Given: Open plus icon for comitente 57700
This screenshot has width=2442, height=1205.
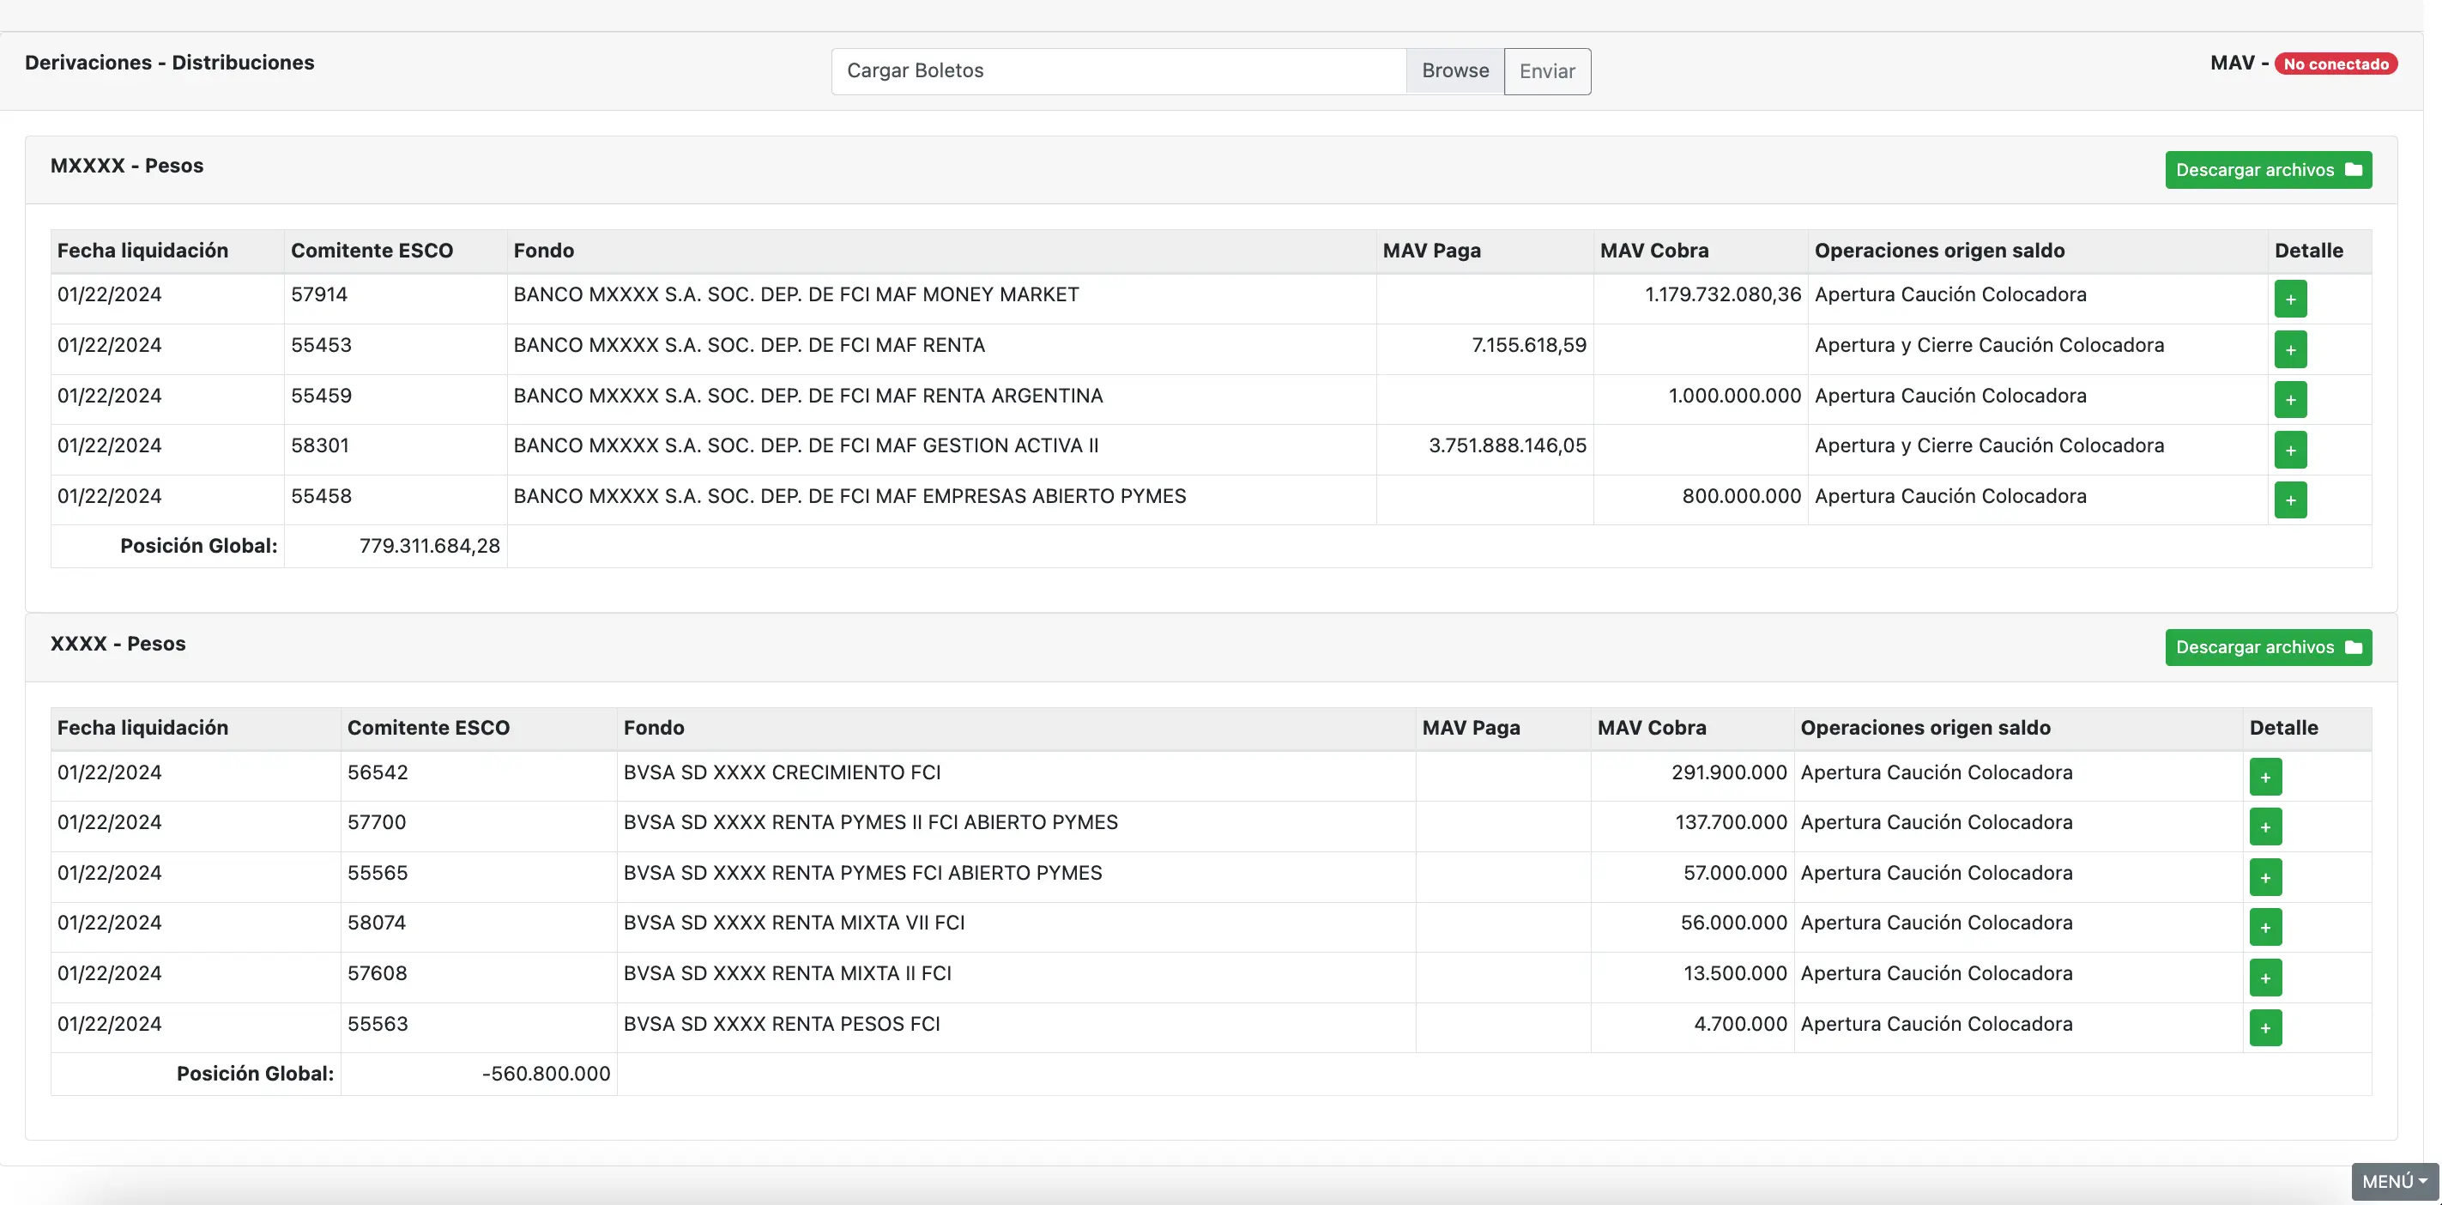Looking at the screenshot, I should (x=2264, y=827).
